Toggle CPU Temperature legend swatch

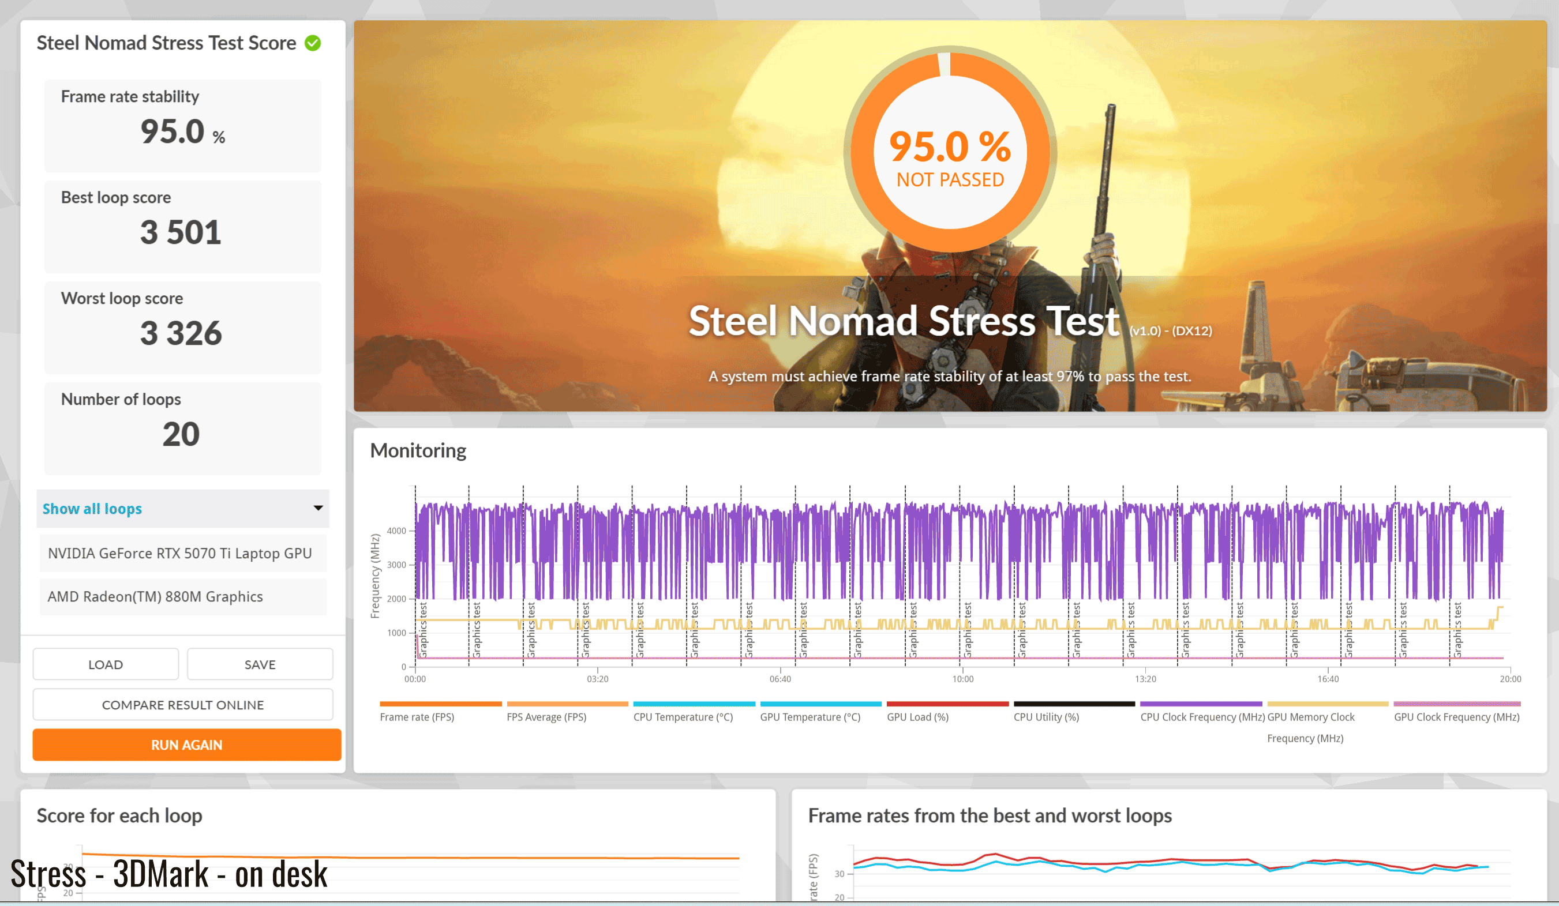[x=694, y=704]
